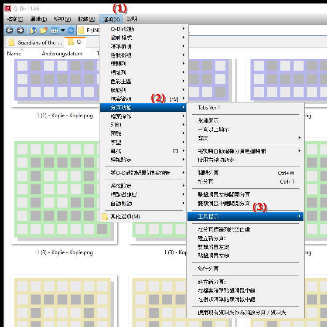Expand the 寬度 submenu
Image resolution: width=327 pixels, height=327 pixels.
(x=245, y=138)
